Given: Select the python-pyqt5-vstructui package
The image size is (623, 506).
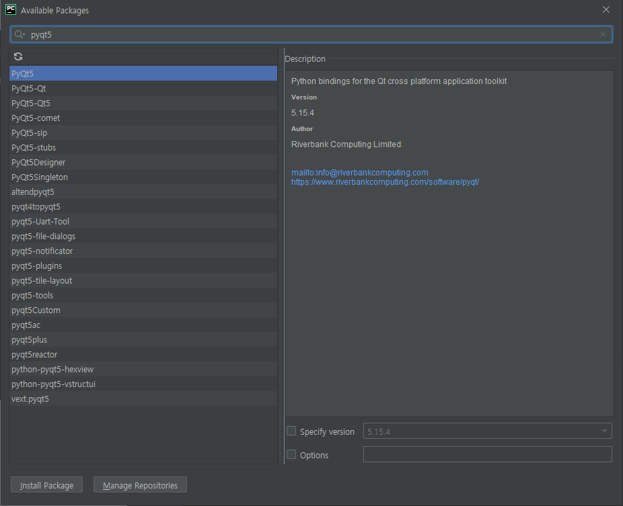Looking at the screenshot, I should click(x=143, y=384).
